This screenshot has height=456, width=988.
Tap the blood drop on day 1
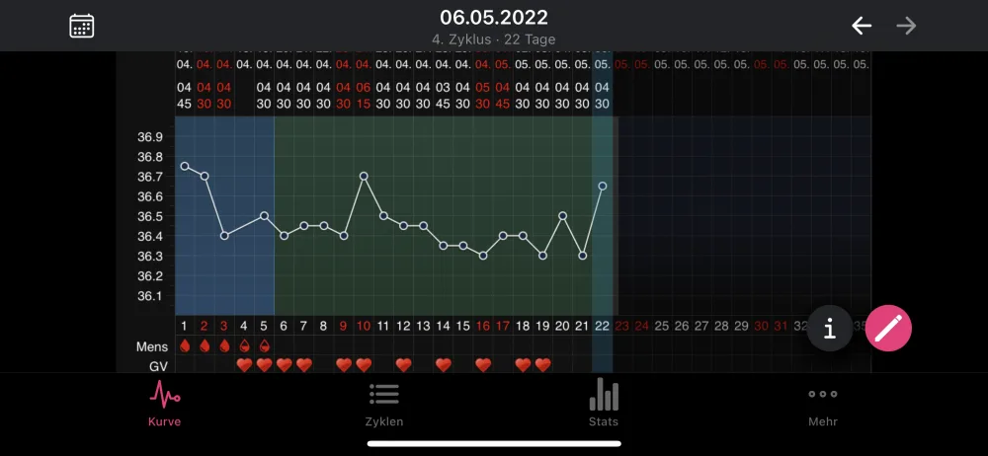point(185,345)
